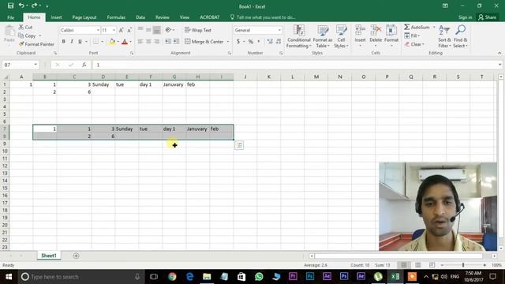The image size is (505, 284).
Task: Switch to the Data tab
Action: [140, 17]
